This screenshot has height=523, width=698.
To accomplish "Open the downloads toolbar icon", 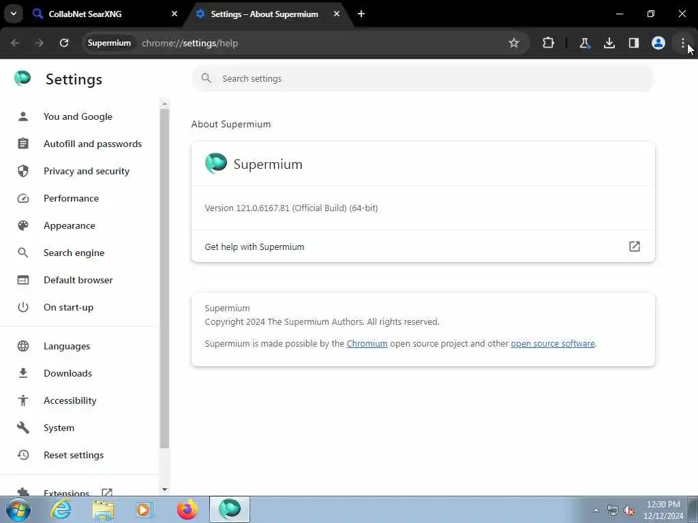I will 609,43.
